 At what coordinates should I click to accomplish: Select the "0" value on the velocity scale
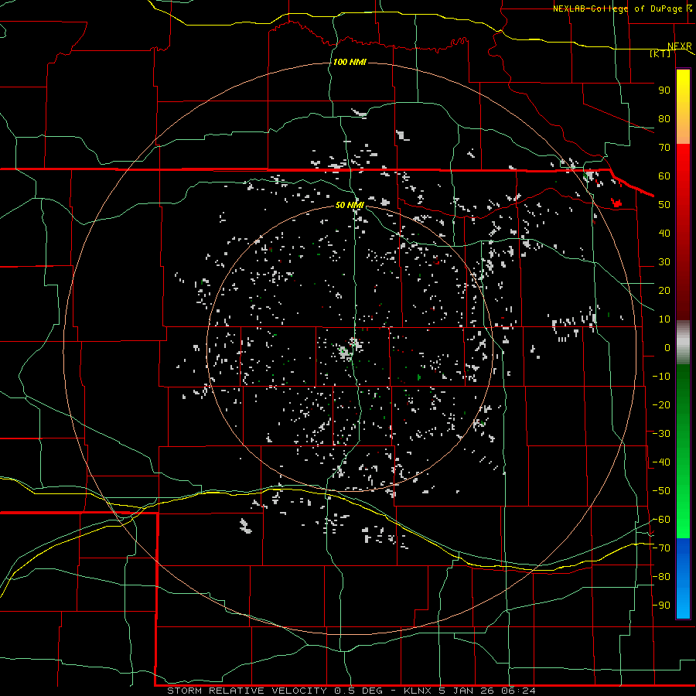click(x=667, y=348)
